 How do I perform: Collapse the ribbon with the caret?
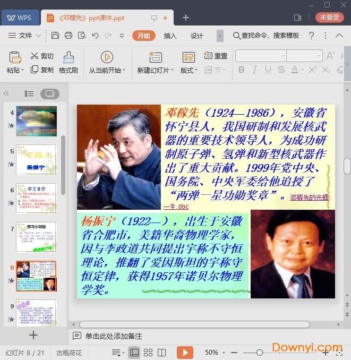point(339,36)
